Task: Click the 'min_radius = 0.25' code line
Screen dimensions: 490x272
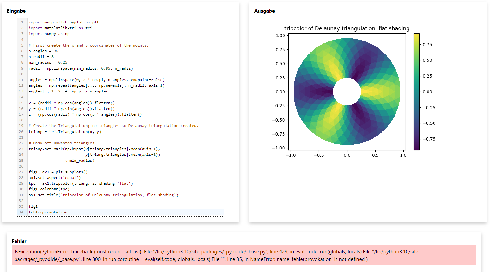Action: point(48,62)
